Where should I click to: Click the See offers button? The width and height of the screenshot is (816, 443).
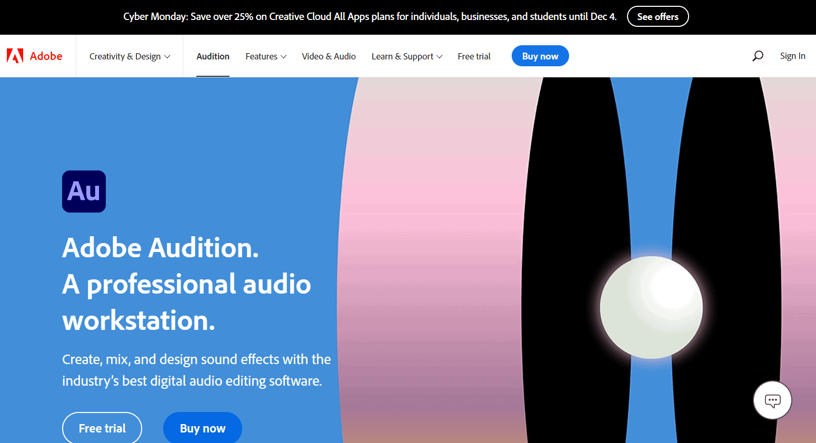point(658,16)
